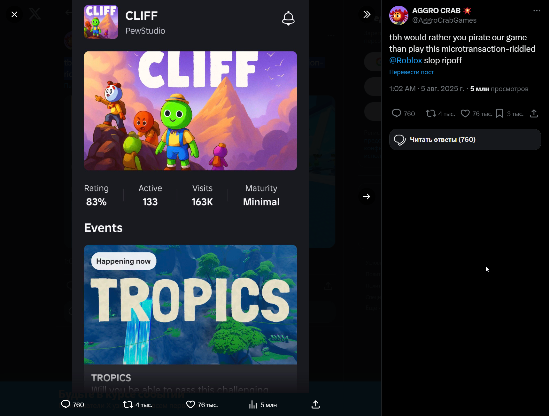Click the bottom bar share upload icon
The width and height of the screenshot is (549, 416).
pos(316,404)
